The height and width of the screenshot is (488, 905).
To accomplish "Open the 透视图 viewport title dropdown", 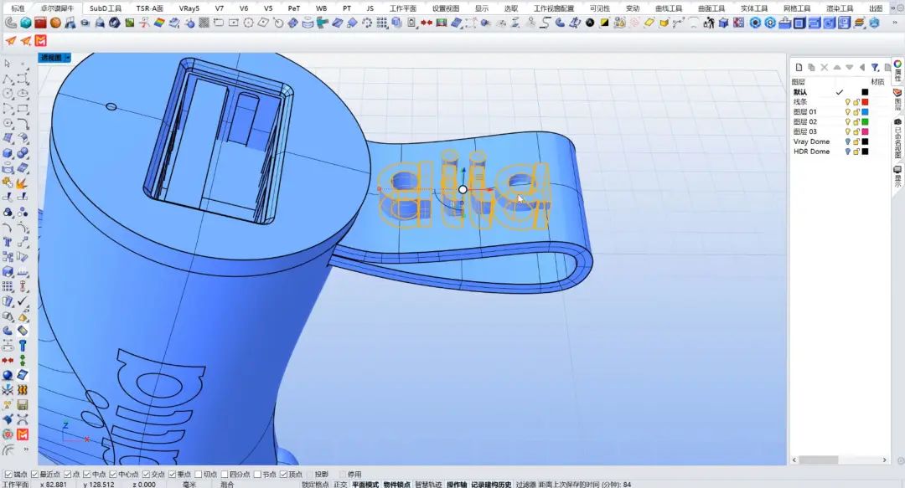I will [x=67, y=58].
